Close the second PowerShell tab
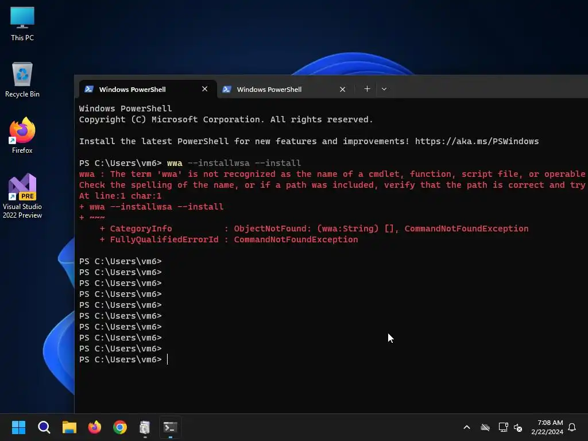 coord(342,89)
